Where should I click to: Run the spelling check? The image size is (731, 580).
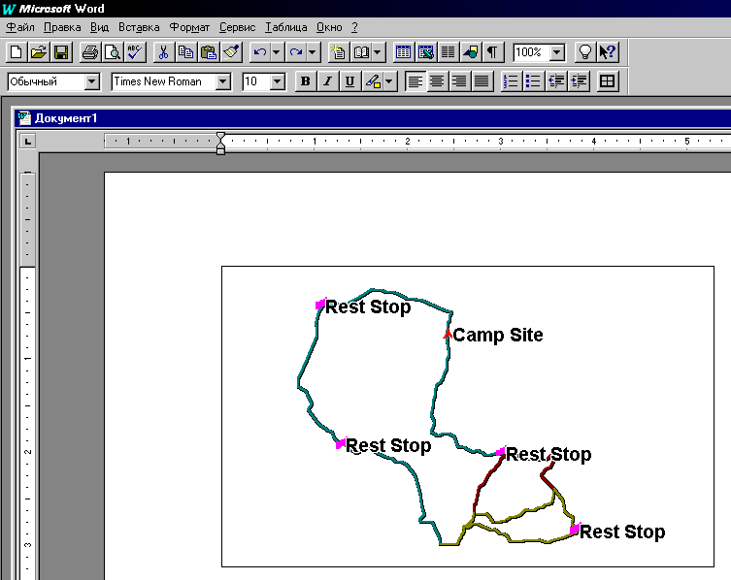tap(135, 52)
